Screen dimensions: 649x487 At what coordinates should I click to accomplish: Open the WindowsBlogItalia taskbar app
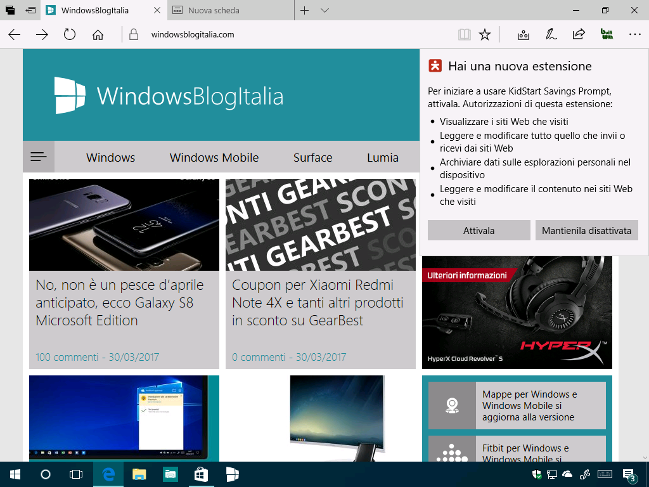pos(232,474)
